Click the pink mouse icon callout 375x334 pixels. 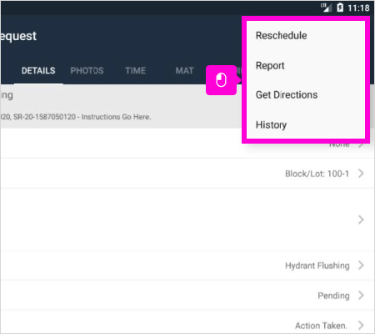222,80
